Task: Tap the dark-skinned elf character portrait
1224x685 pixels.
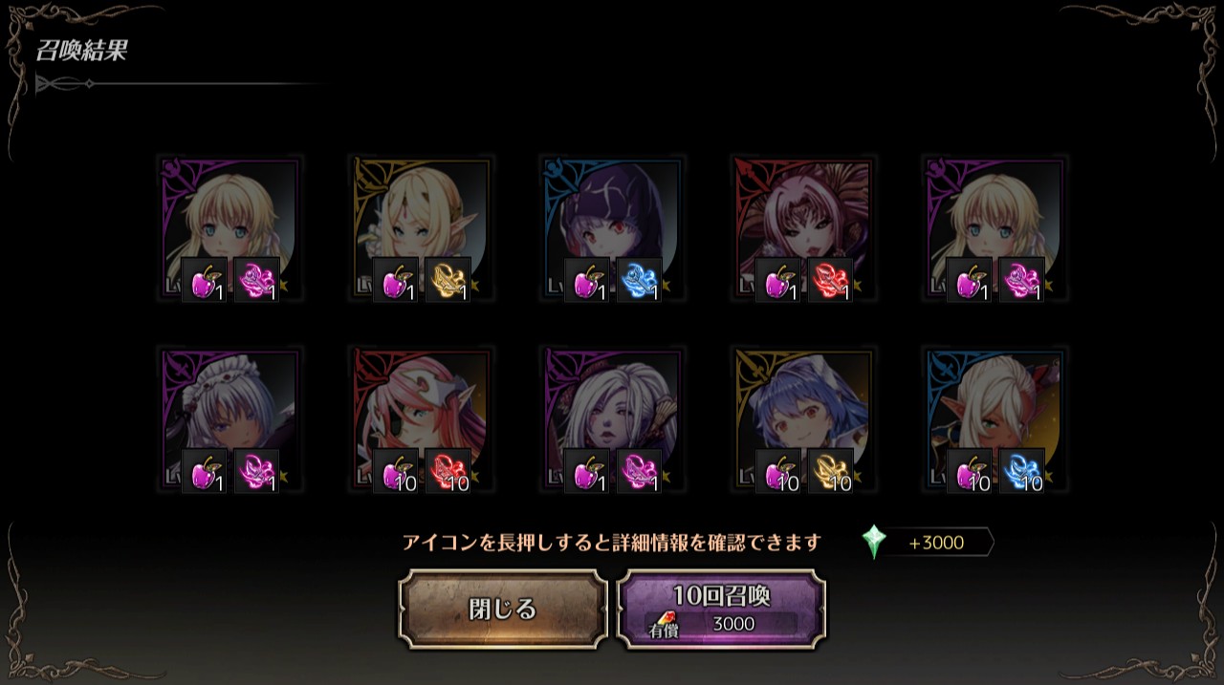Action: coord(994,420)
